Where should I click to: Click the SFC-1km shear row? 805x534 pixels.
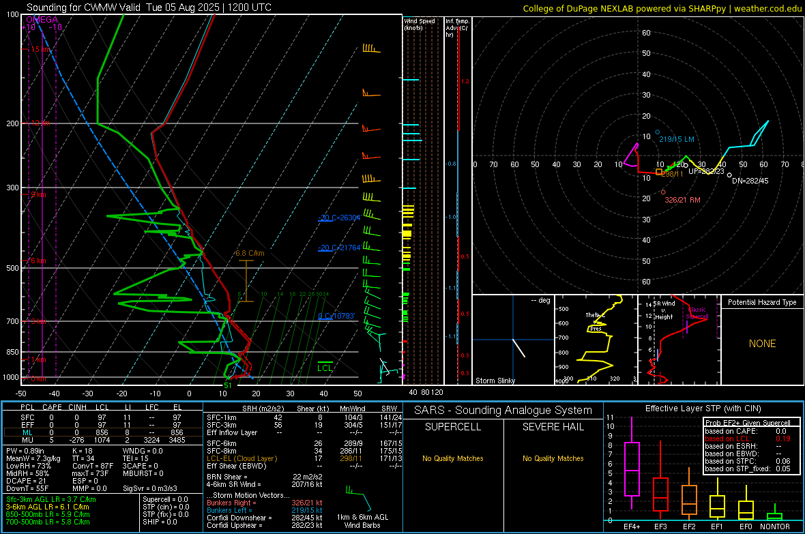pos(304,417)
